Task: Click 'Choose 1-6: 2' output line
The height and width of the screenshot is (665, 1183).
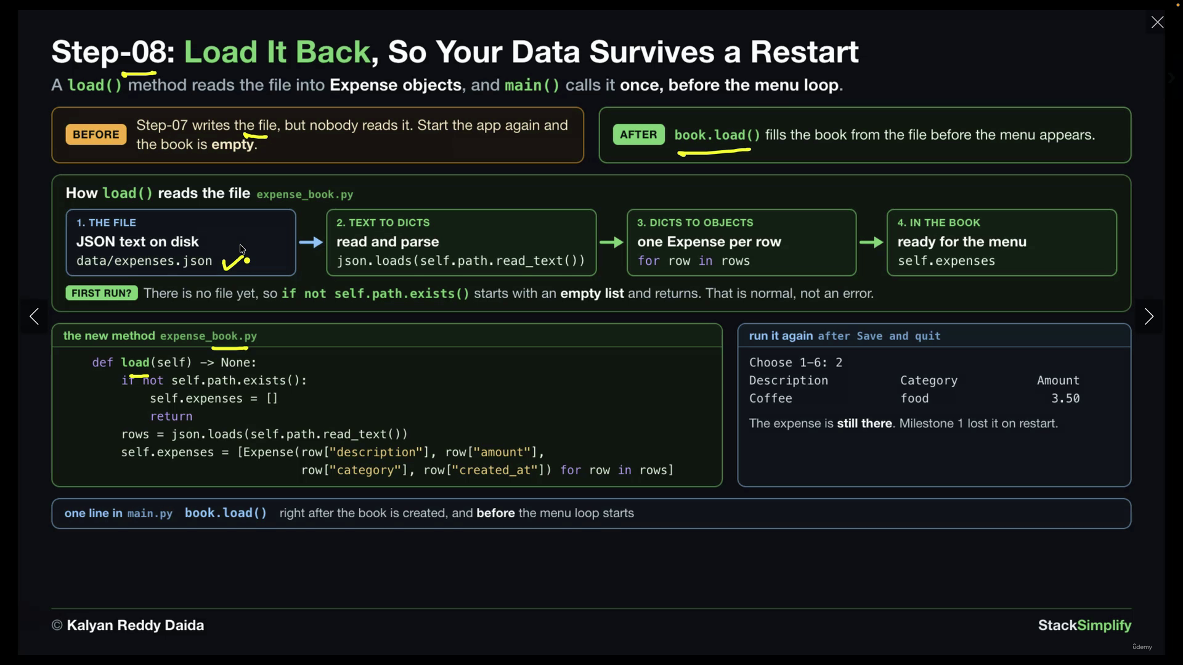Action: (795, 363)
